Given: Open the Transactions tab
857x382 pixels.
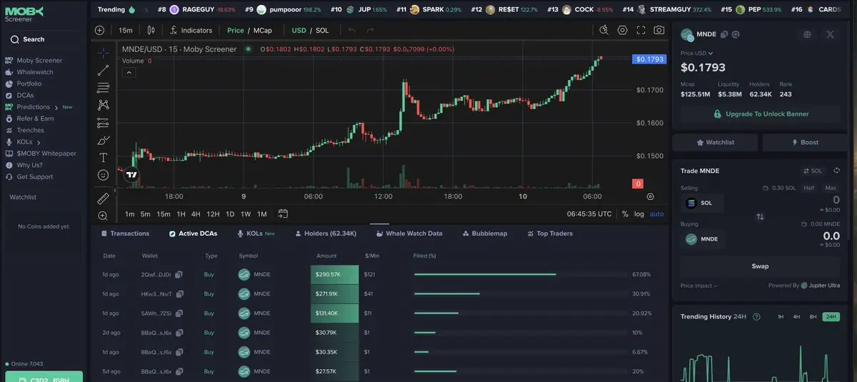Looking at the screenshot, I should 125,233.
